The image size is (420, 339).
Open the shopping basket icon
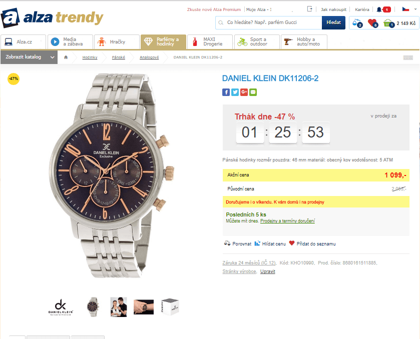pos(388,23)
